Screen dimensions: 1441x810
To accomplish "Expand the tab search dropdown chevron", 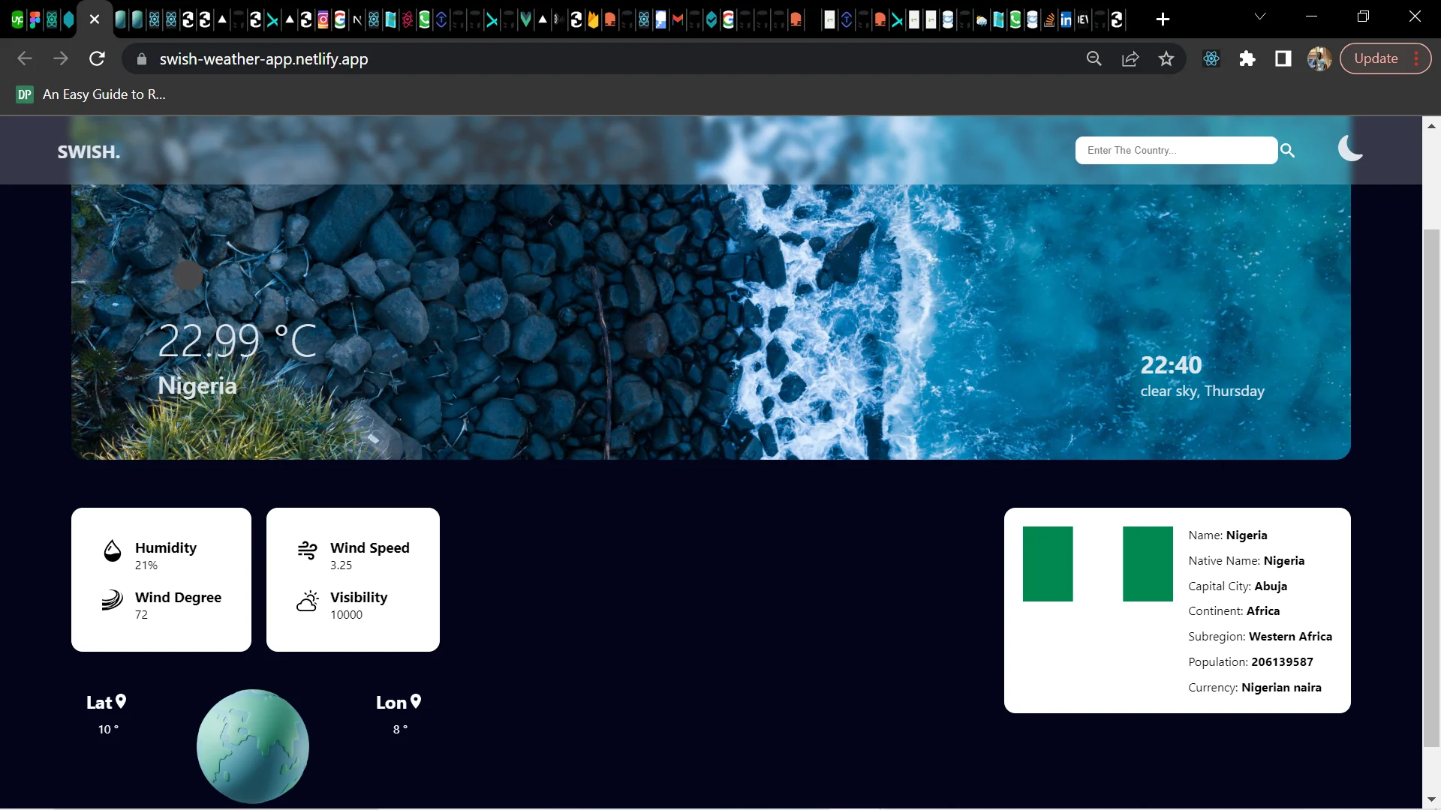I will (1260, 16).
